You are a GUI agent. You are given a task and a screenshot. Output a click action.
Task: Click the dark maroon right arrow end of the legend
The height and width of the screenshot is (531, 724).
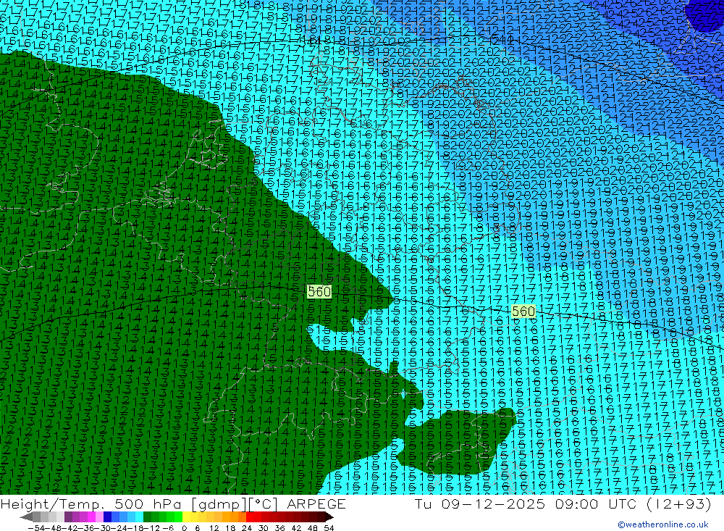[329, 517]
